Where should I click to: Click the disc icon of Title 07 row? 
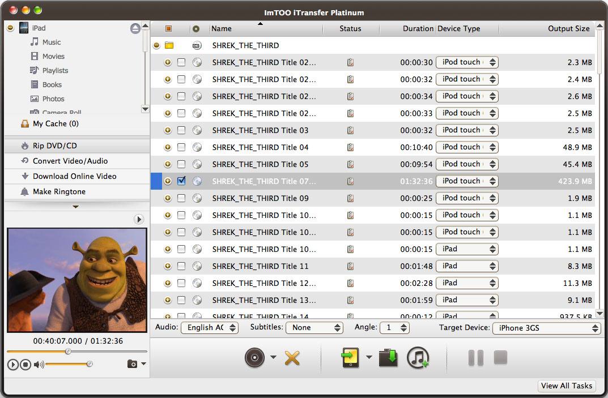[197, 181]
